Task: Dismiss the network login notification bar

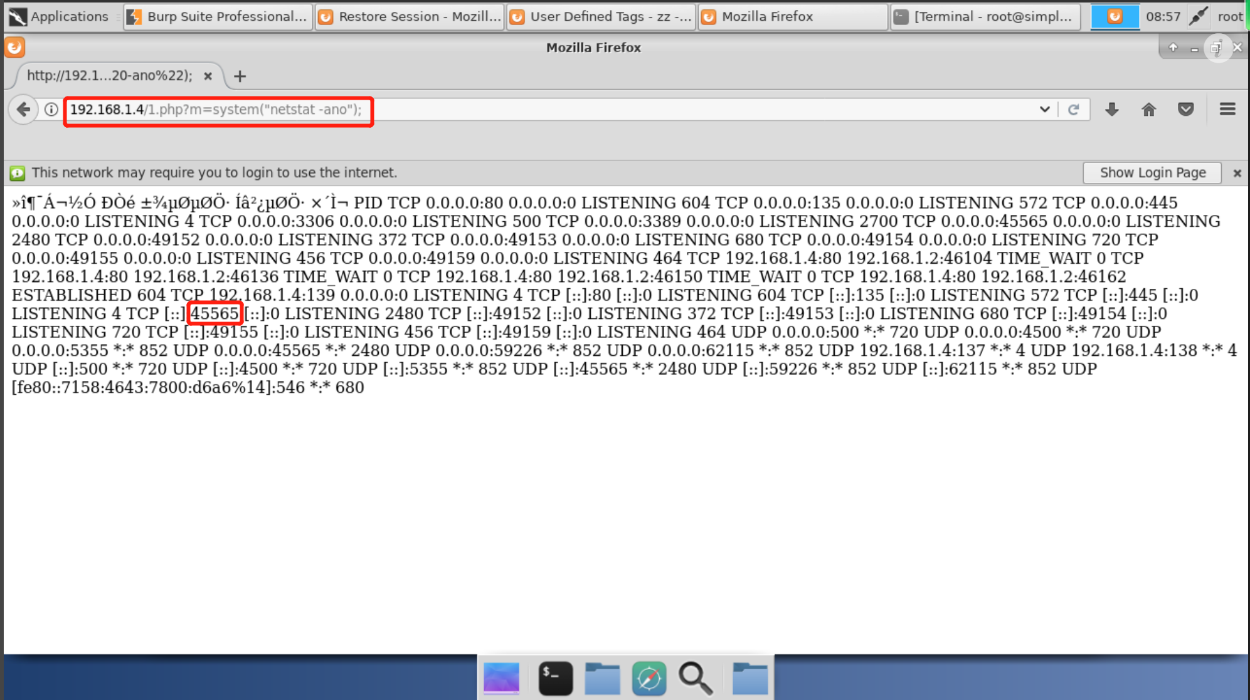Action: click(x=1237, y=173)
